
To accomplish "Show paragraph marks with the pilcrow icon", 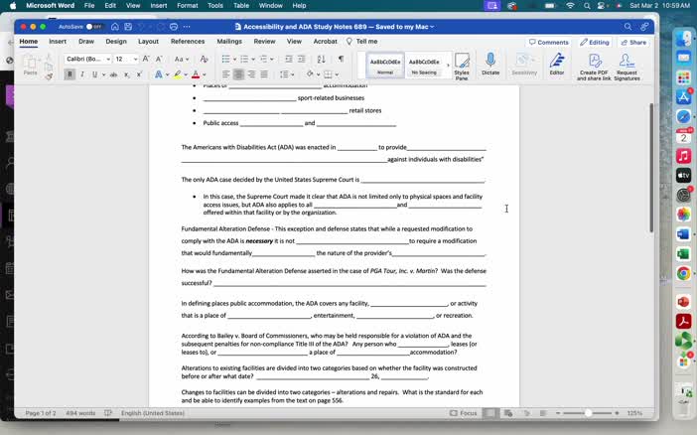I will [x=341, y=59].
